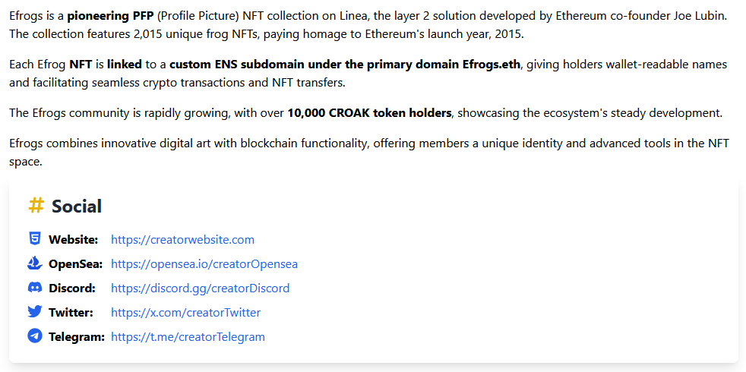This screenshot has height=372, width=746.
Task: Click the "Telegram:" label
Action: [77, 337]
